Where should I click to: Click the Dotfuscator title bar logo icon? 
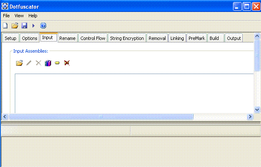(5, 6)
